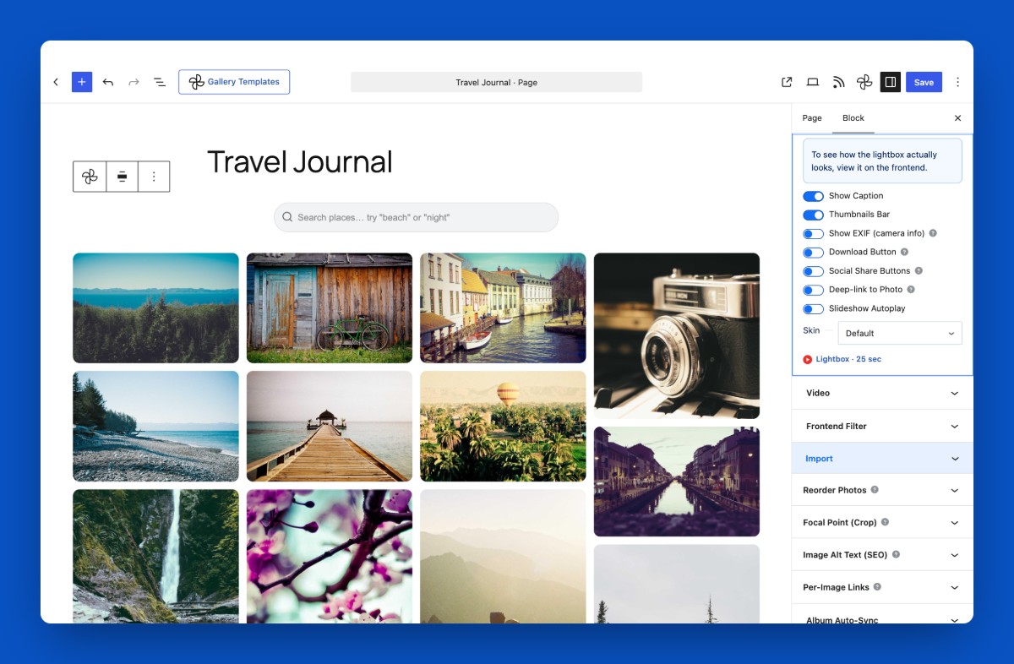The width and height of the screenshot is (1014, 664).
Task: Enable Slideshow Autoplay
Action: pos(813,309)
